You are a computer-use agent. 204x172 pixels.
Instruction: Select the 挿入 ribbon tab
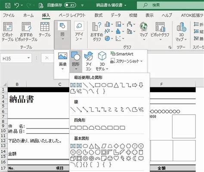[46, 15]
